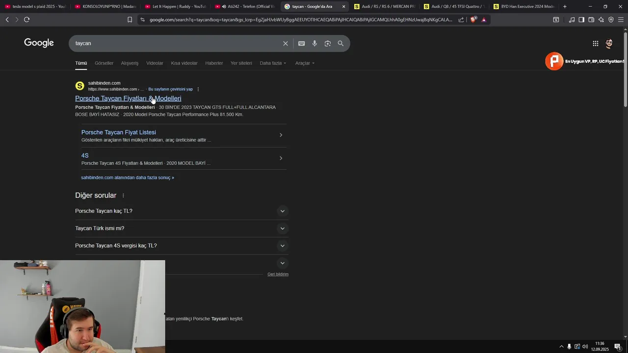The width and height of the screenshot is (628, 353).
Task: Toggle the browser sidebar panel
Action: (x=581, y=20)
